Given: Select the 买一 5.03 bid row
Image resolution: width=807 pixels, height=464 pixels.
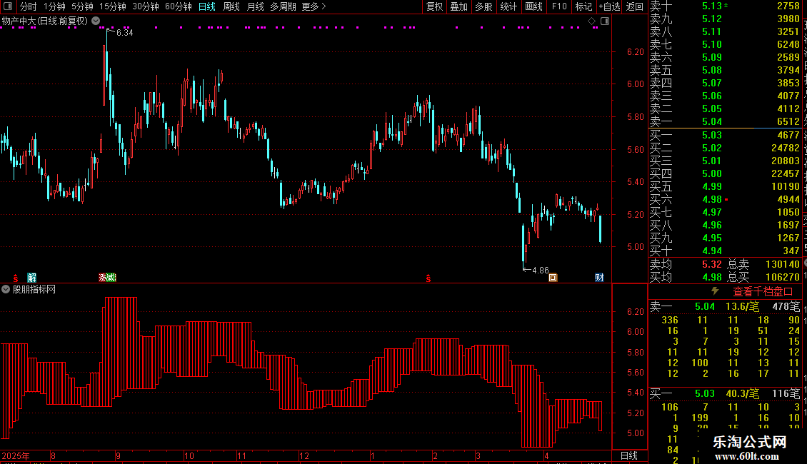Looking at the screenshot, I should pos(725,135).
